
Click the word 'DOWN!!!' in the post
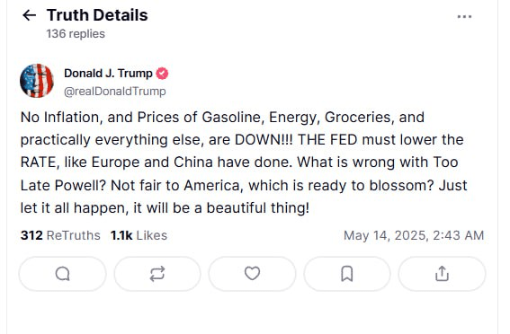point(264,140)
